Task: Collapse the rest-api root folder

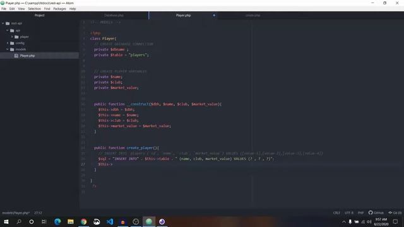Action: click(x=3, y=23)
